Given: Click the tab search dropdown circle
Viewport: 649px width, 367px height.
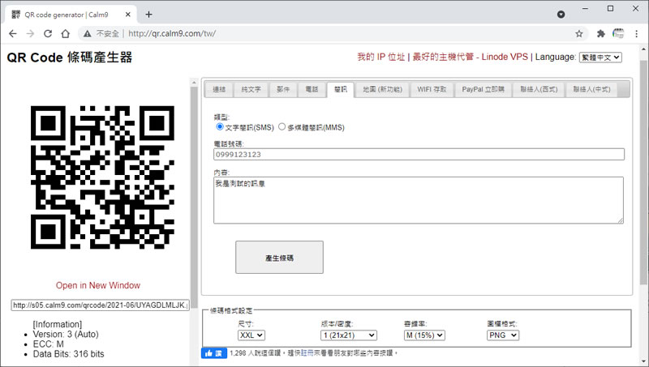Looking at the screenshot, I should (561, 15).
